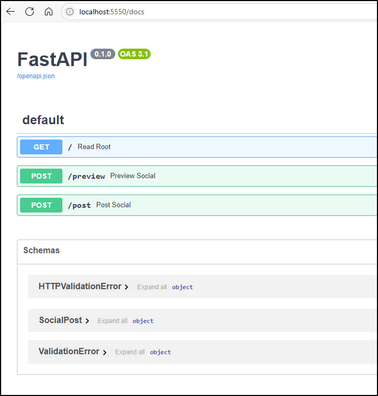
Task: Click the browser back arrow icon
Action: pyautogui.click(x=11, y=12)
